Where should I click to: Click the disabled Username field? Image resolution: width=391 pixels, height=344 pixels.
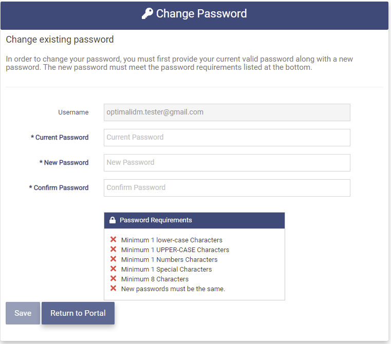(x=227, y=112)
